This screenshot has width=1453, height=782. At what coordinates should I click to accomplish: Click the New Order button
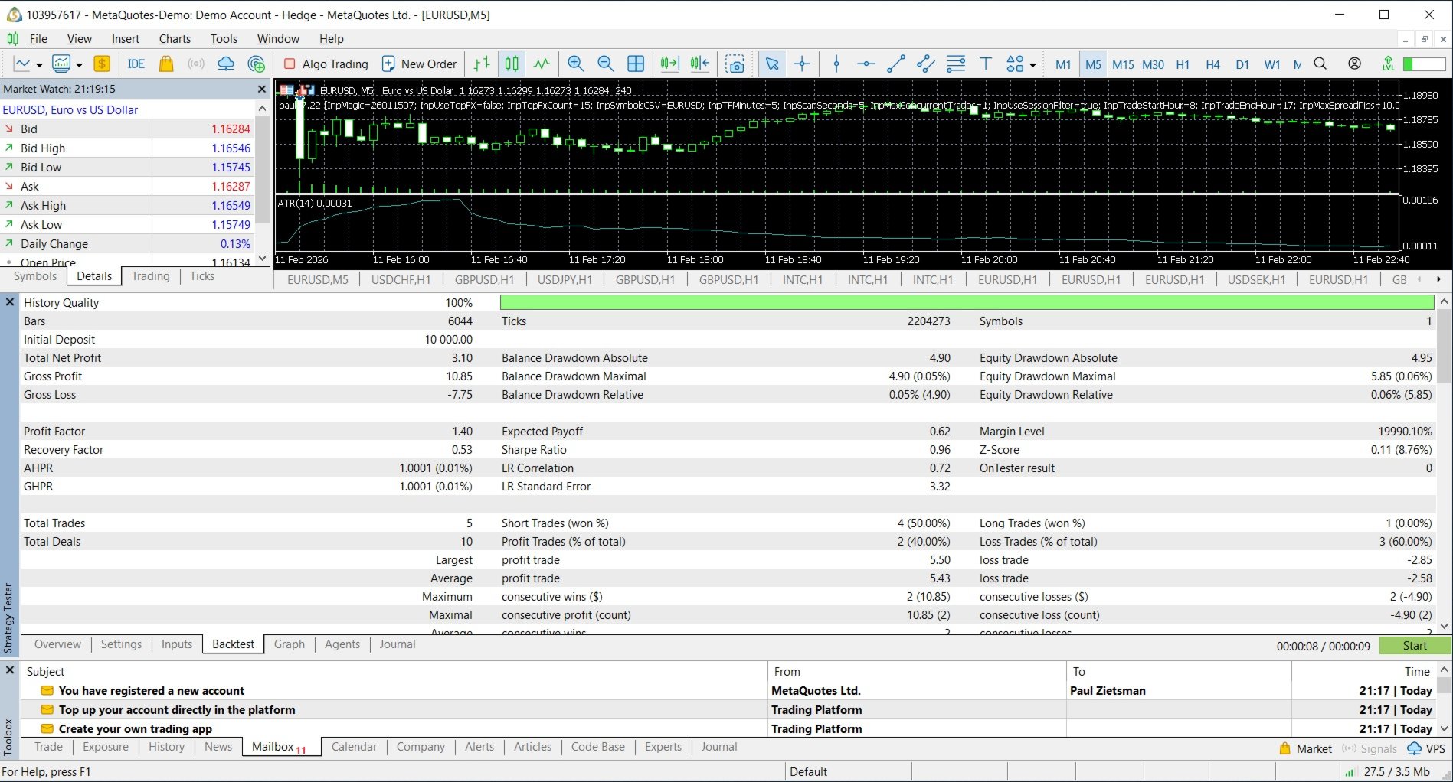coord(420,64)
